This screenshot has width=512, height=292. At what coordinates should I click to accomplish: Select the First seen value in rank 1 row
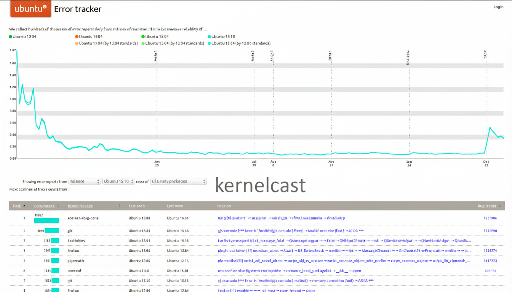pyautogui.click(x=139, y=218)
